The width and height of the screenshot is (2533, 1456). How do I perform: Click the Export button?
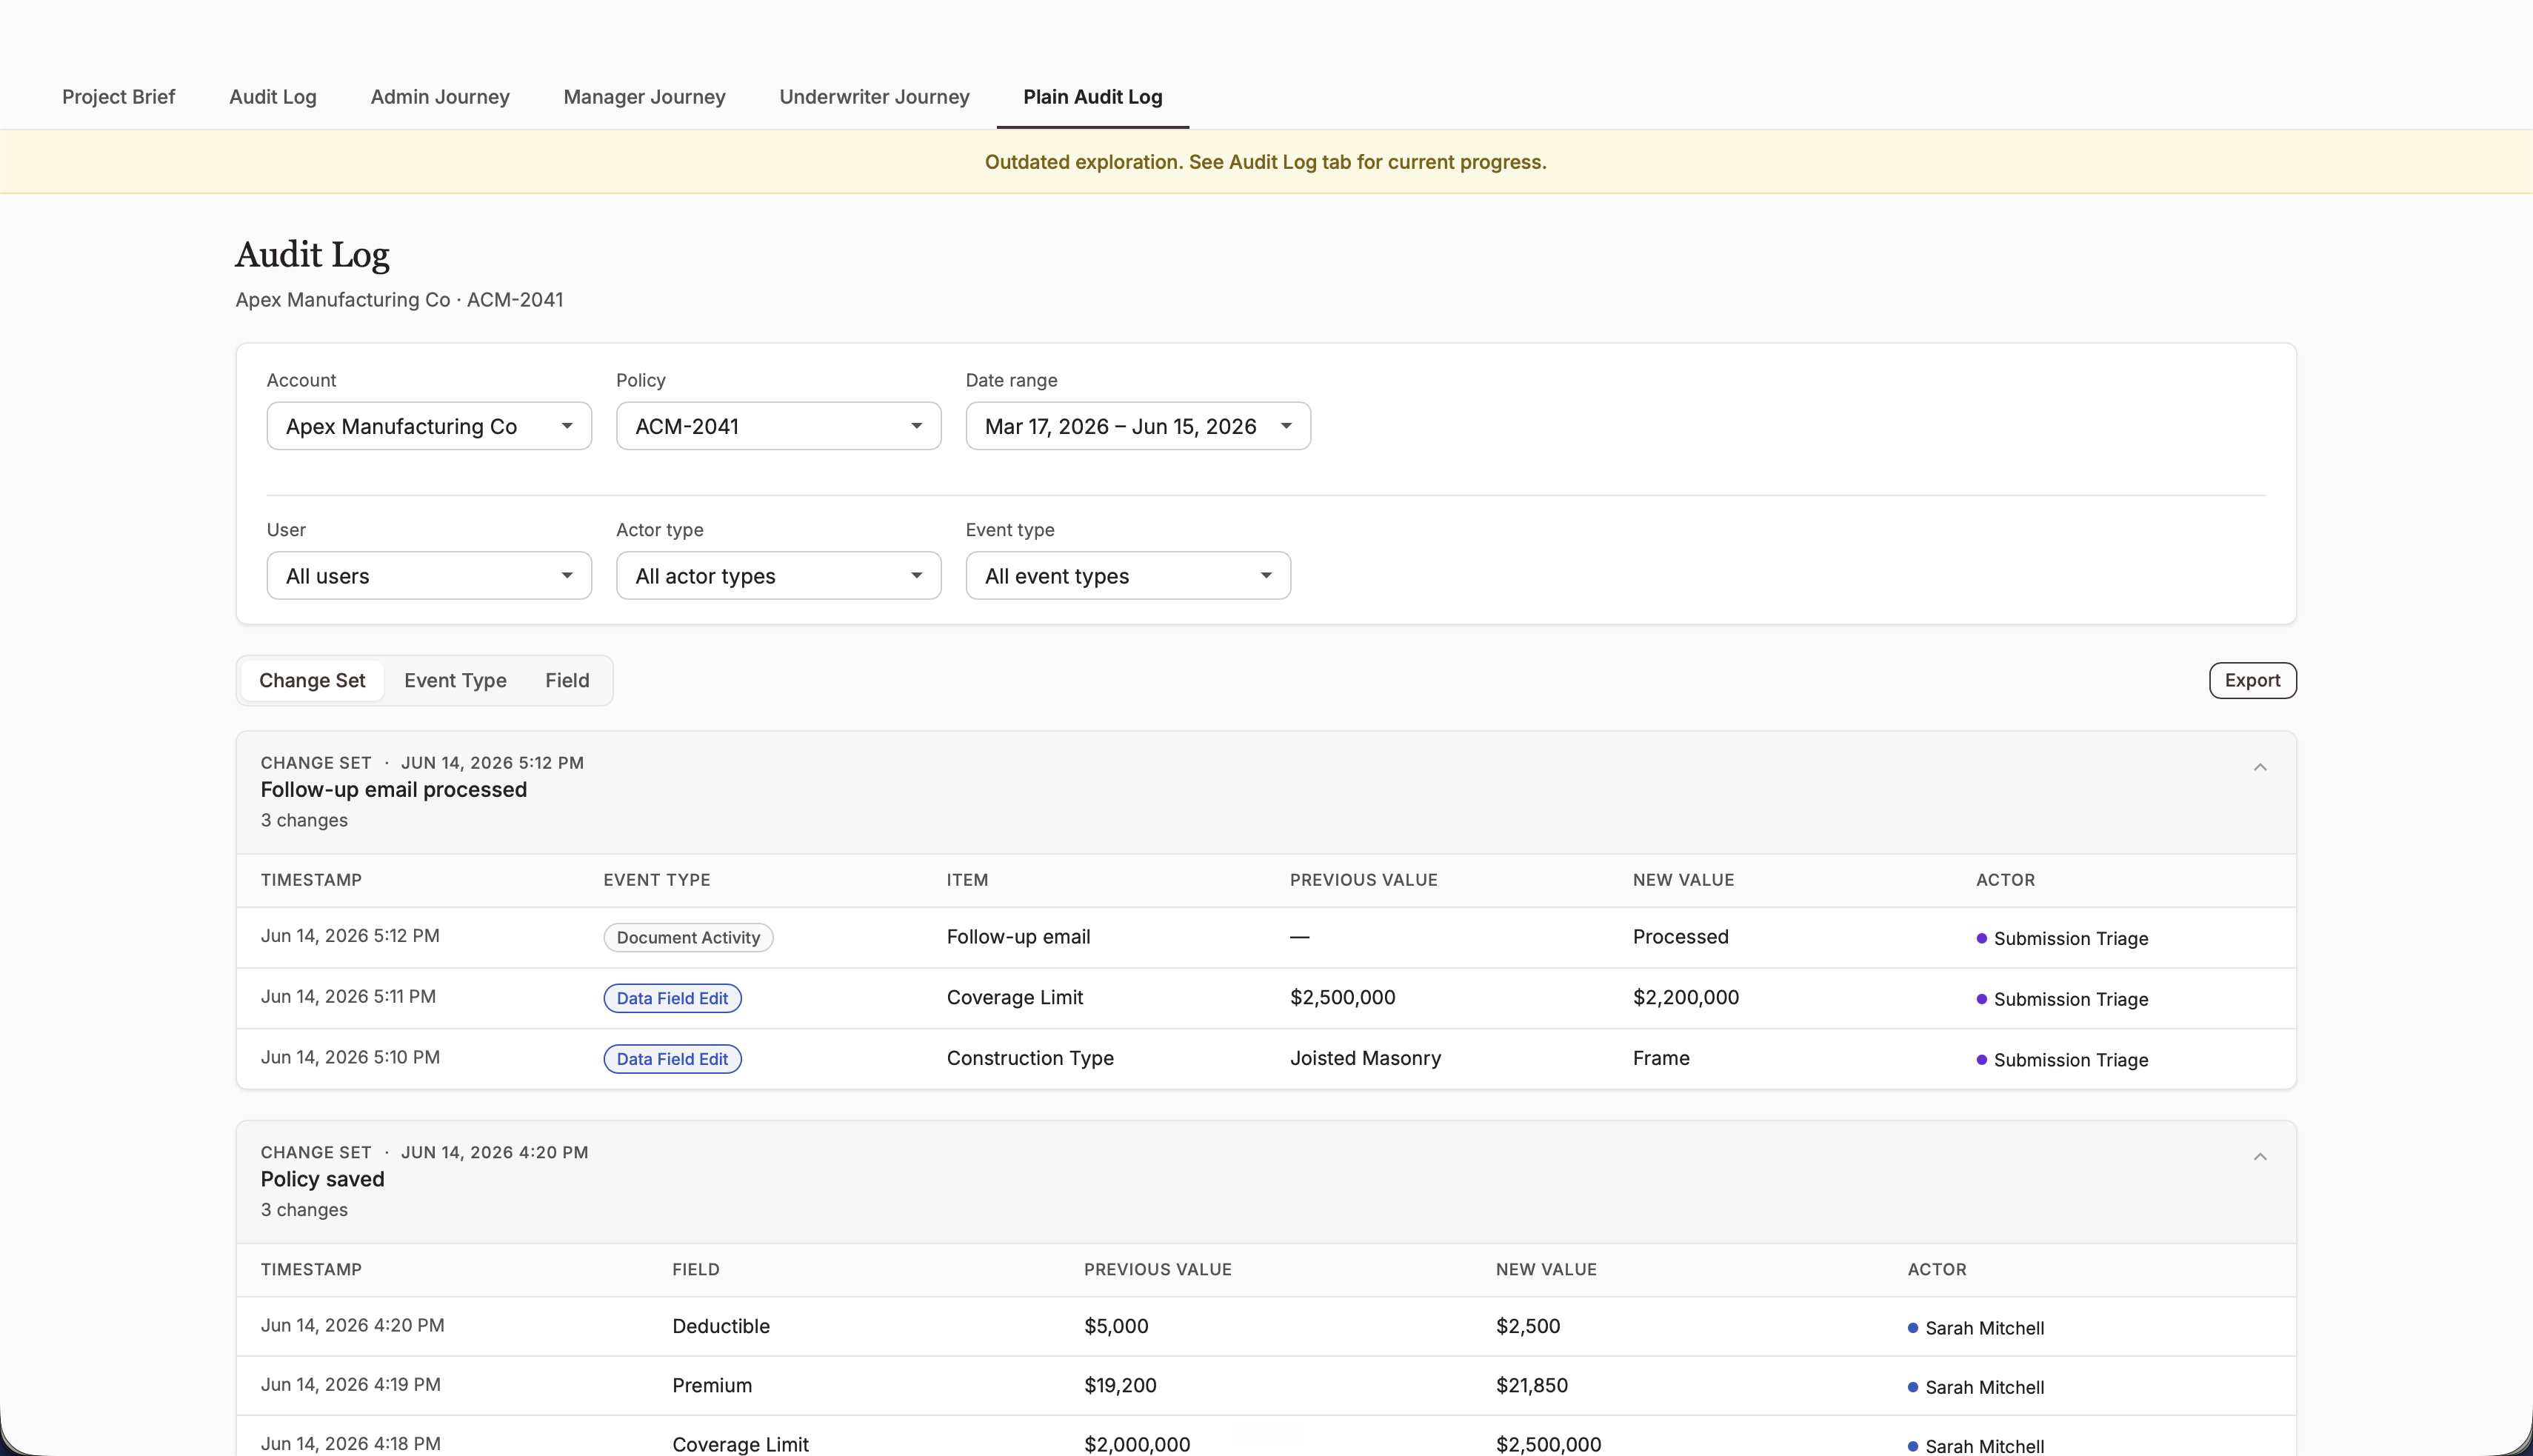2252,681
